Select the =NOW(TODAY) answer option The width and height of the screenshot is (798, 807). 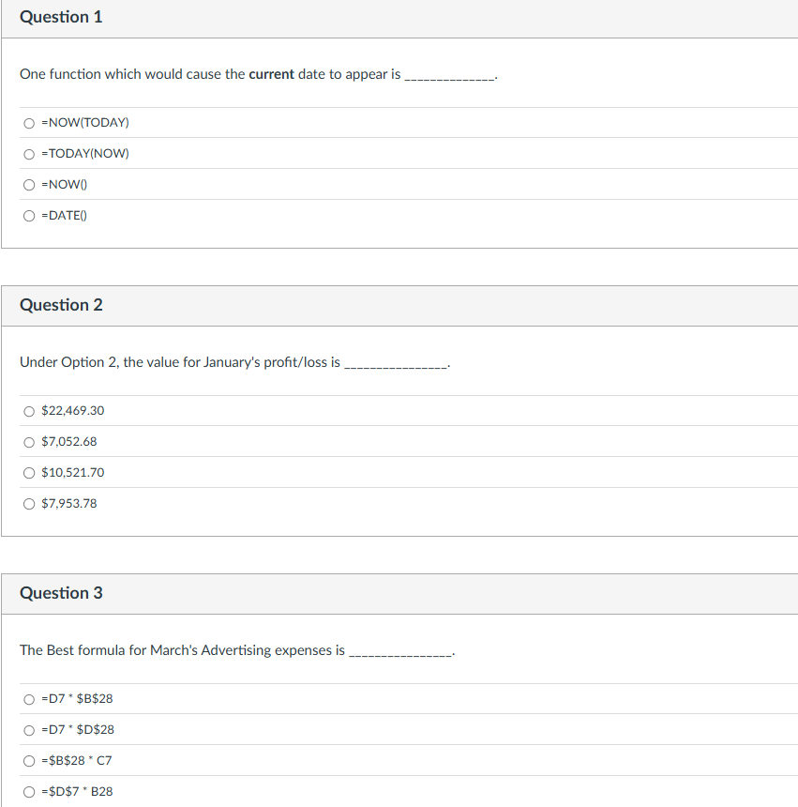click(x=29, y=122)
